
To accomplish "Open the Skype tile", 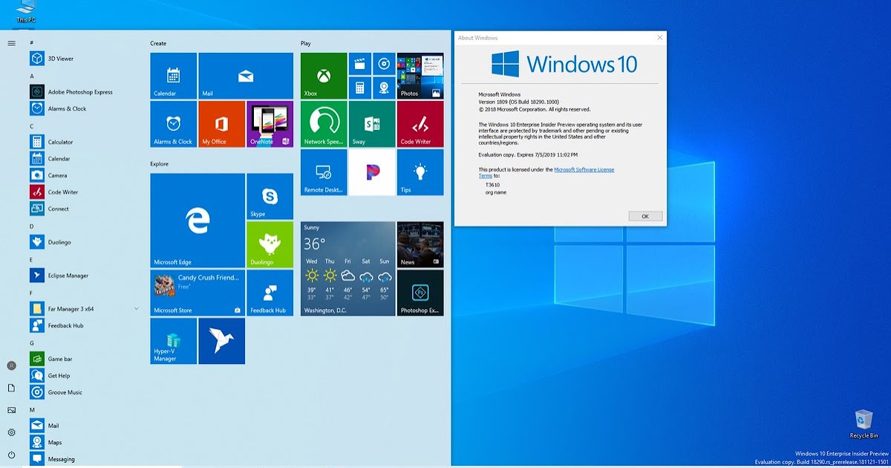I will coord(269,196).
